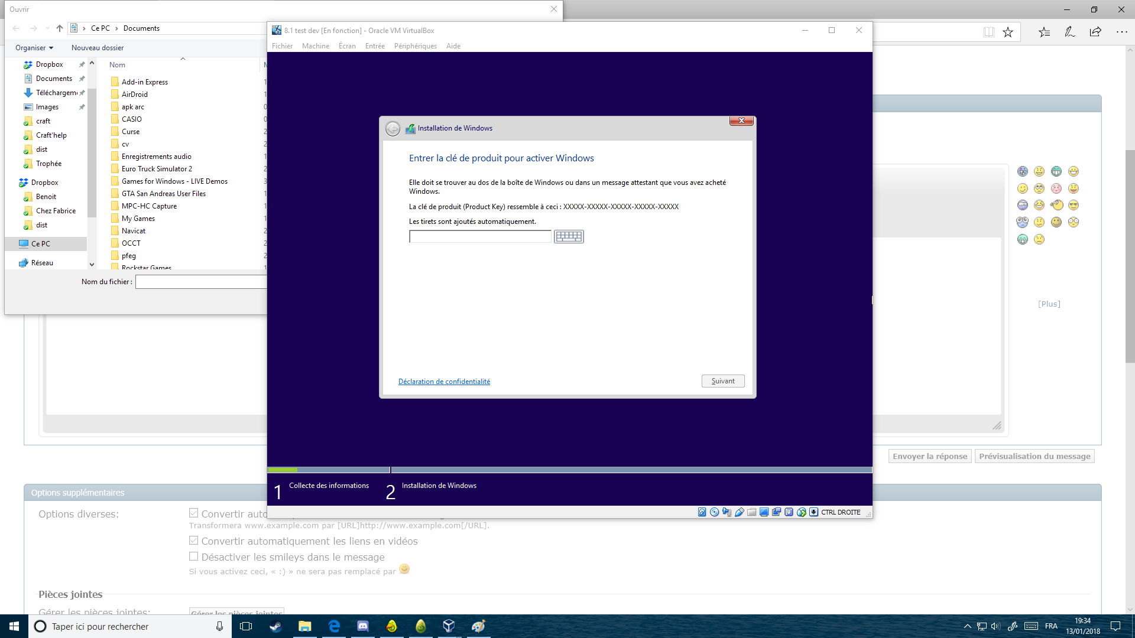Check Désactiver les smileys dans le message
1135x638 pixels.
[x=193, y=556]
